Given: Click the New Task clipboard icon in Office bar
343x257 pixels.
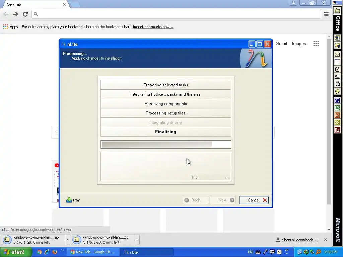Looking at the screenshot, I should point(337,69).
